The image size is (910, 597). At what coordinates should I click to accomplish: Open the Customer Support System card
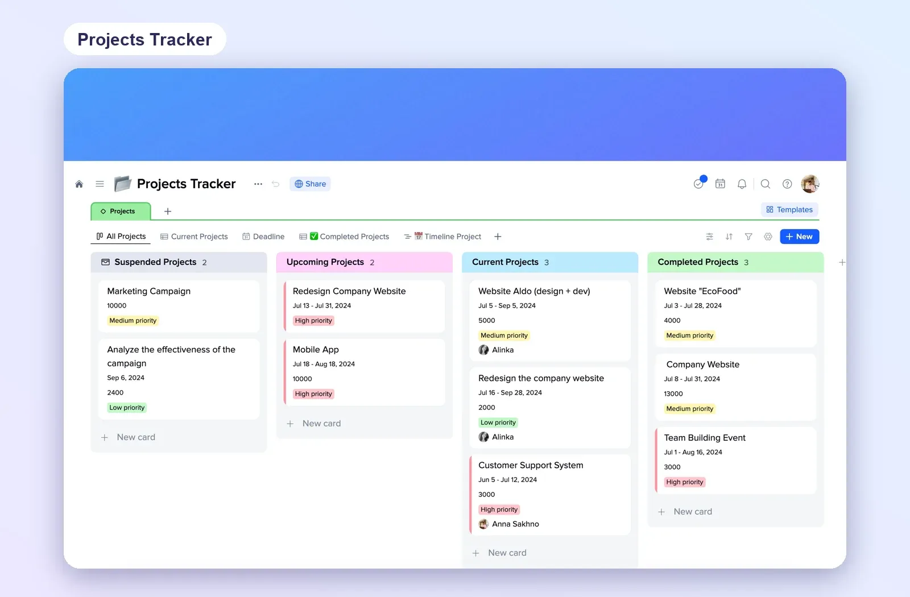tap(550, 495)
